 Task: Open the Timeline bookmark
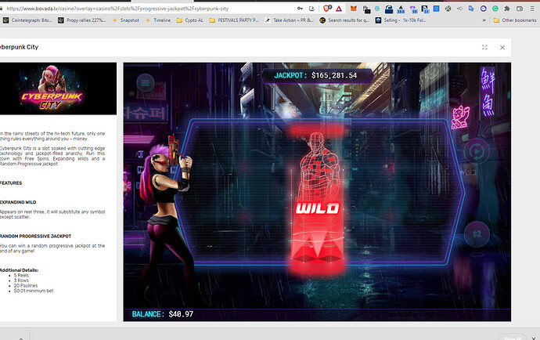pos(158,20)
